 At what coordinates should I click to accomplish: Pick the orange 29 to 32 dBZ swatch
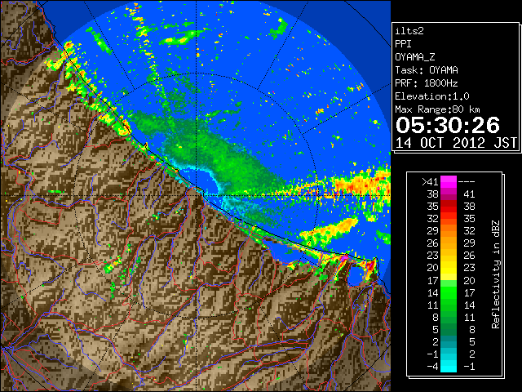coord(449,231)
